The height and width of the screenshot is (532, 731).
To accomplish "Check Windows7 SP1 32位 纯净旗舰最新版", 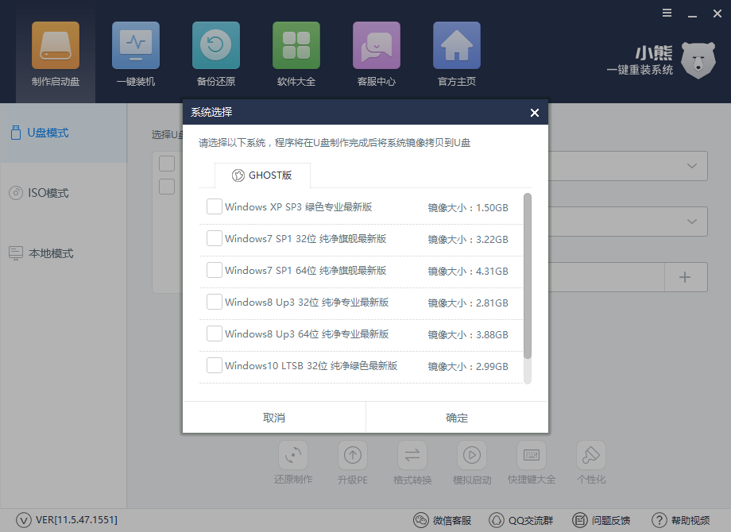I will [214, 238].
